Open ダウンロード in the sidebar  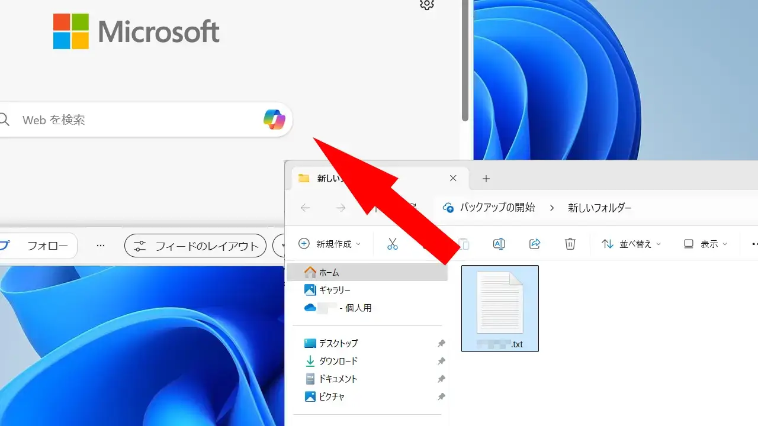pos(338,361)
